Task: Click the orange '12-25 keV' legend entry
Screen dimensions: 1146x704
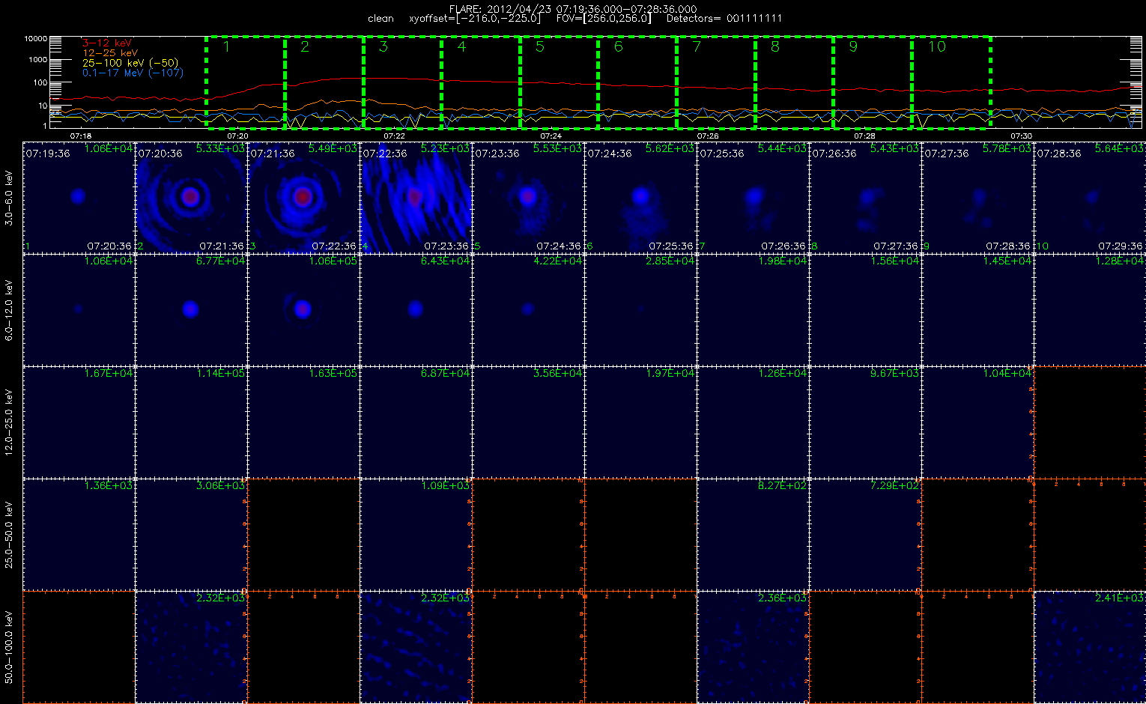Action: click(109, 53)
